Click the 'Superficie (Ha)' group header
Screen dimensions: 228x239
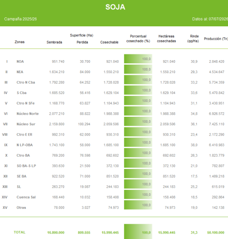click(81, 35)
